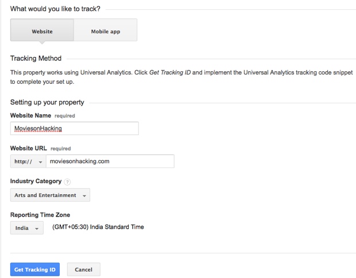The height and width of the screenshot is (278, 356).
Task: Click the Get Tracking ID button
Action: click(35, 269)
